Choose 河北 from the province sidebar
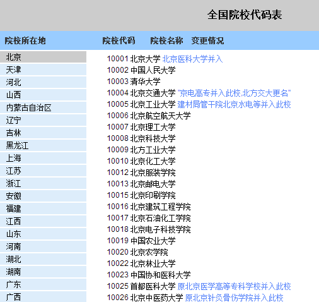The image size is (319, 302). (x=43, y=82)
